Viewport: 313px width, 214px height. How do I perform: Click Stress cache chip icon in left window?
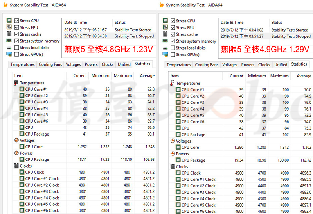point(9,34)
